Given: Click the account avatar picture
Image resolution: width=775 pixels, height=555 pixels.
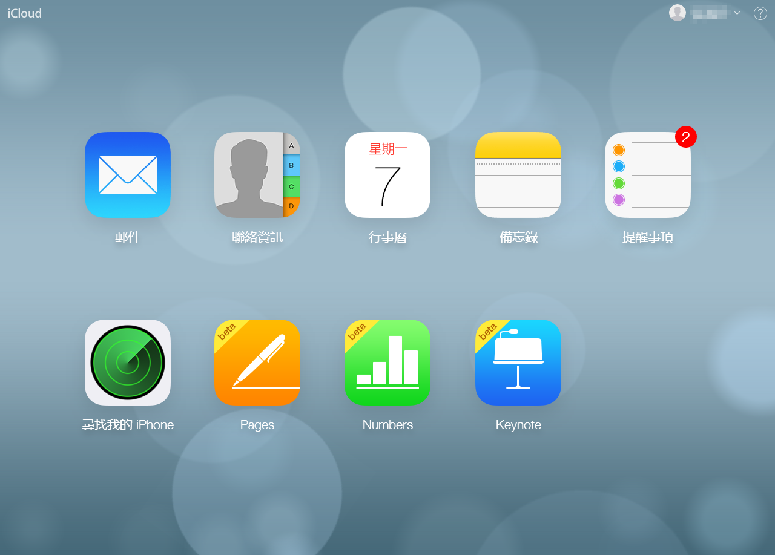Looking at the screenshot, I should pos(678,13).
